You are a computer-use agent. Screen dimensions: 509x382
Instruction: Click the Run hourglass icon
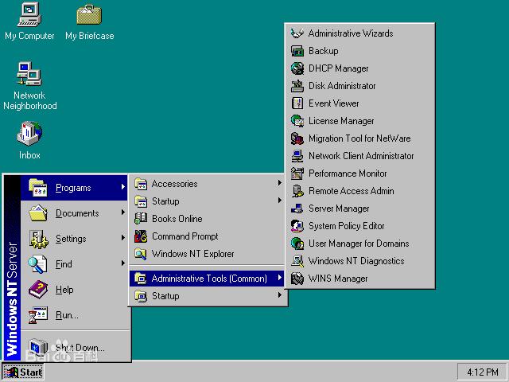[38, 315]
